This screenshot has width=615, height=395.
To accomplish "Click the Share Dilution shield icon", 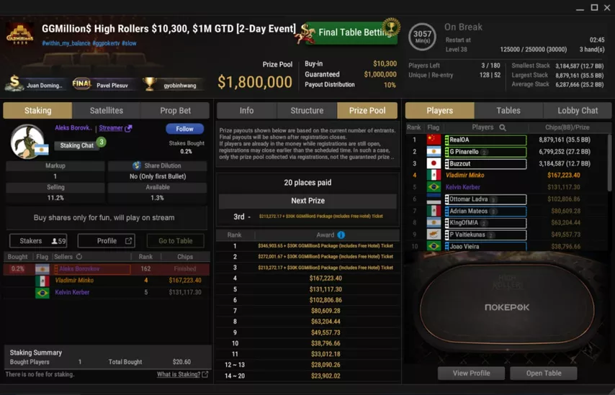I will click(137, 165).
